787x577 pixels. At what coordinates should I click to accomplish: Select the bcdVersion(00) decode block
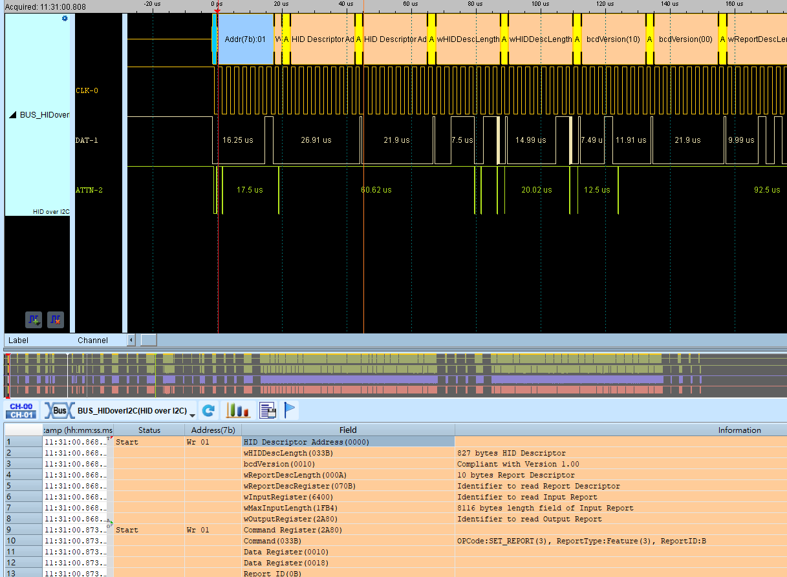(685, 39)
